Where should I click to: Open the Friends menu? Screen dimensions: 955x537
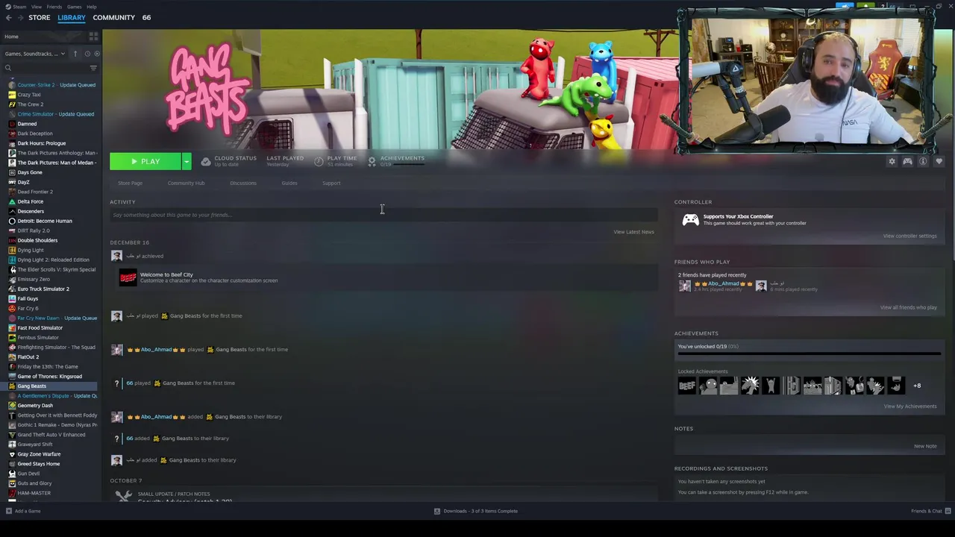54,7
